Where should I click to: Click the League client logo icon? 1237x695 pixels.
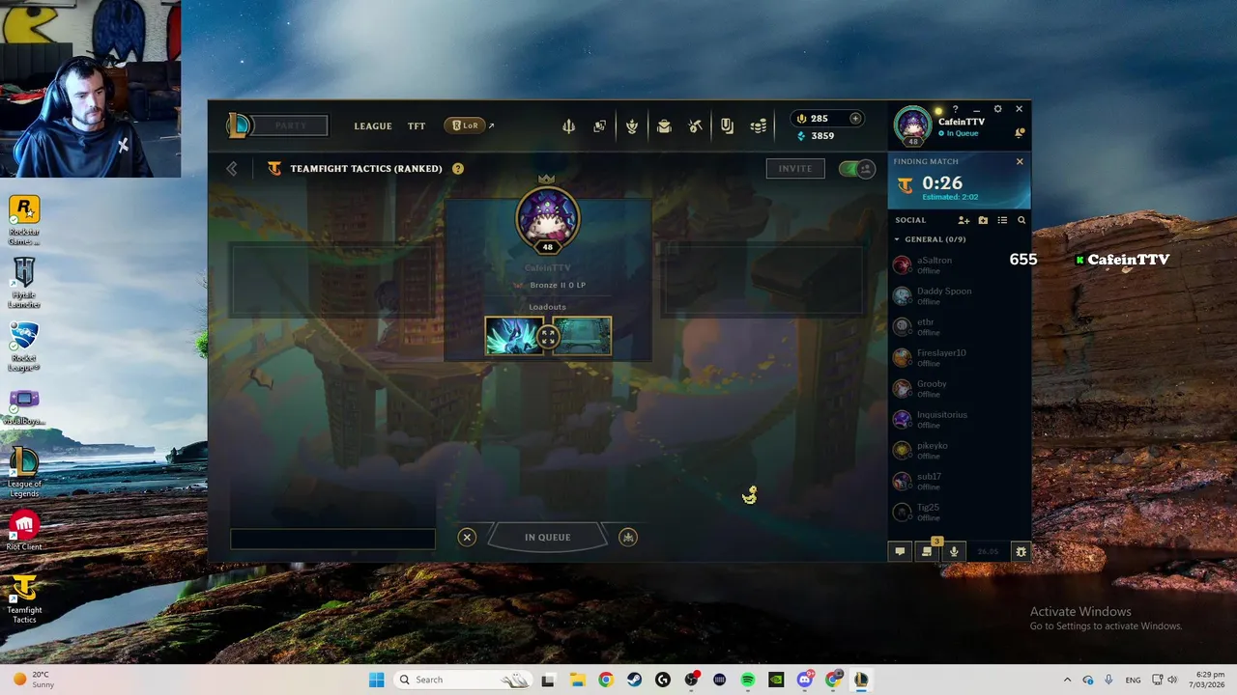239,125
